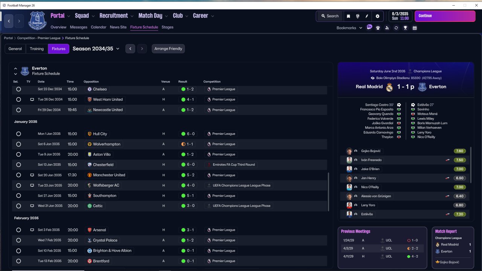The image size is (482, 271).
Task: Select the Chesterfield fixture radio button
Action: pos(18,165)
